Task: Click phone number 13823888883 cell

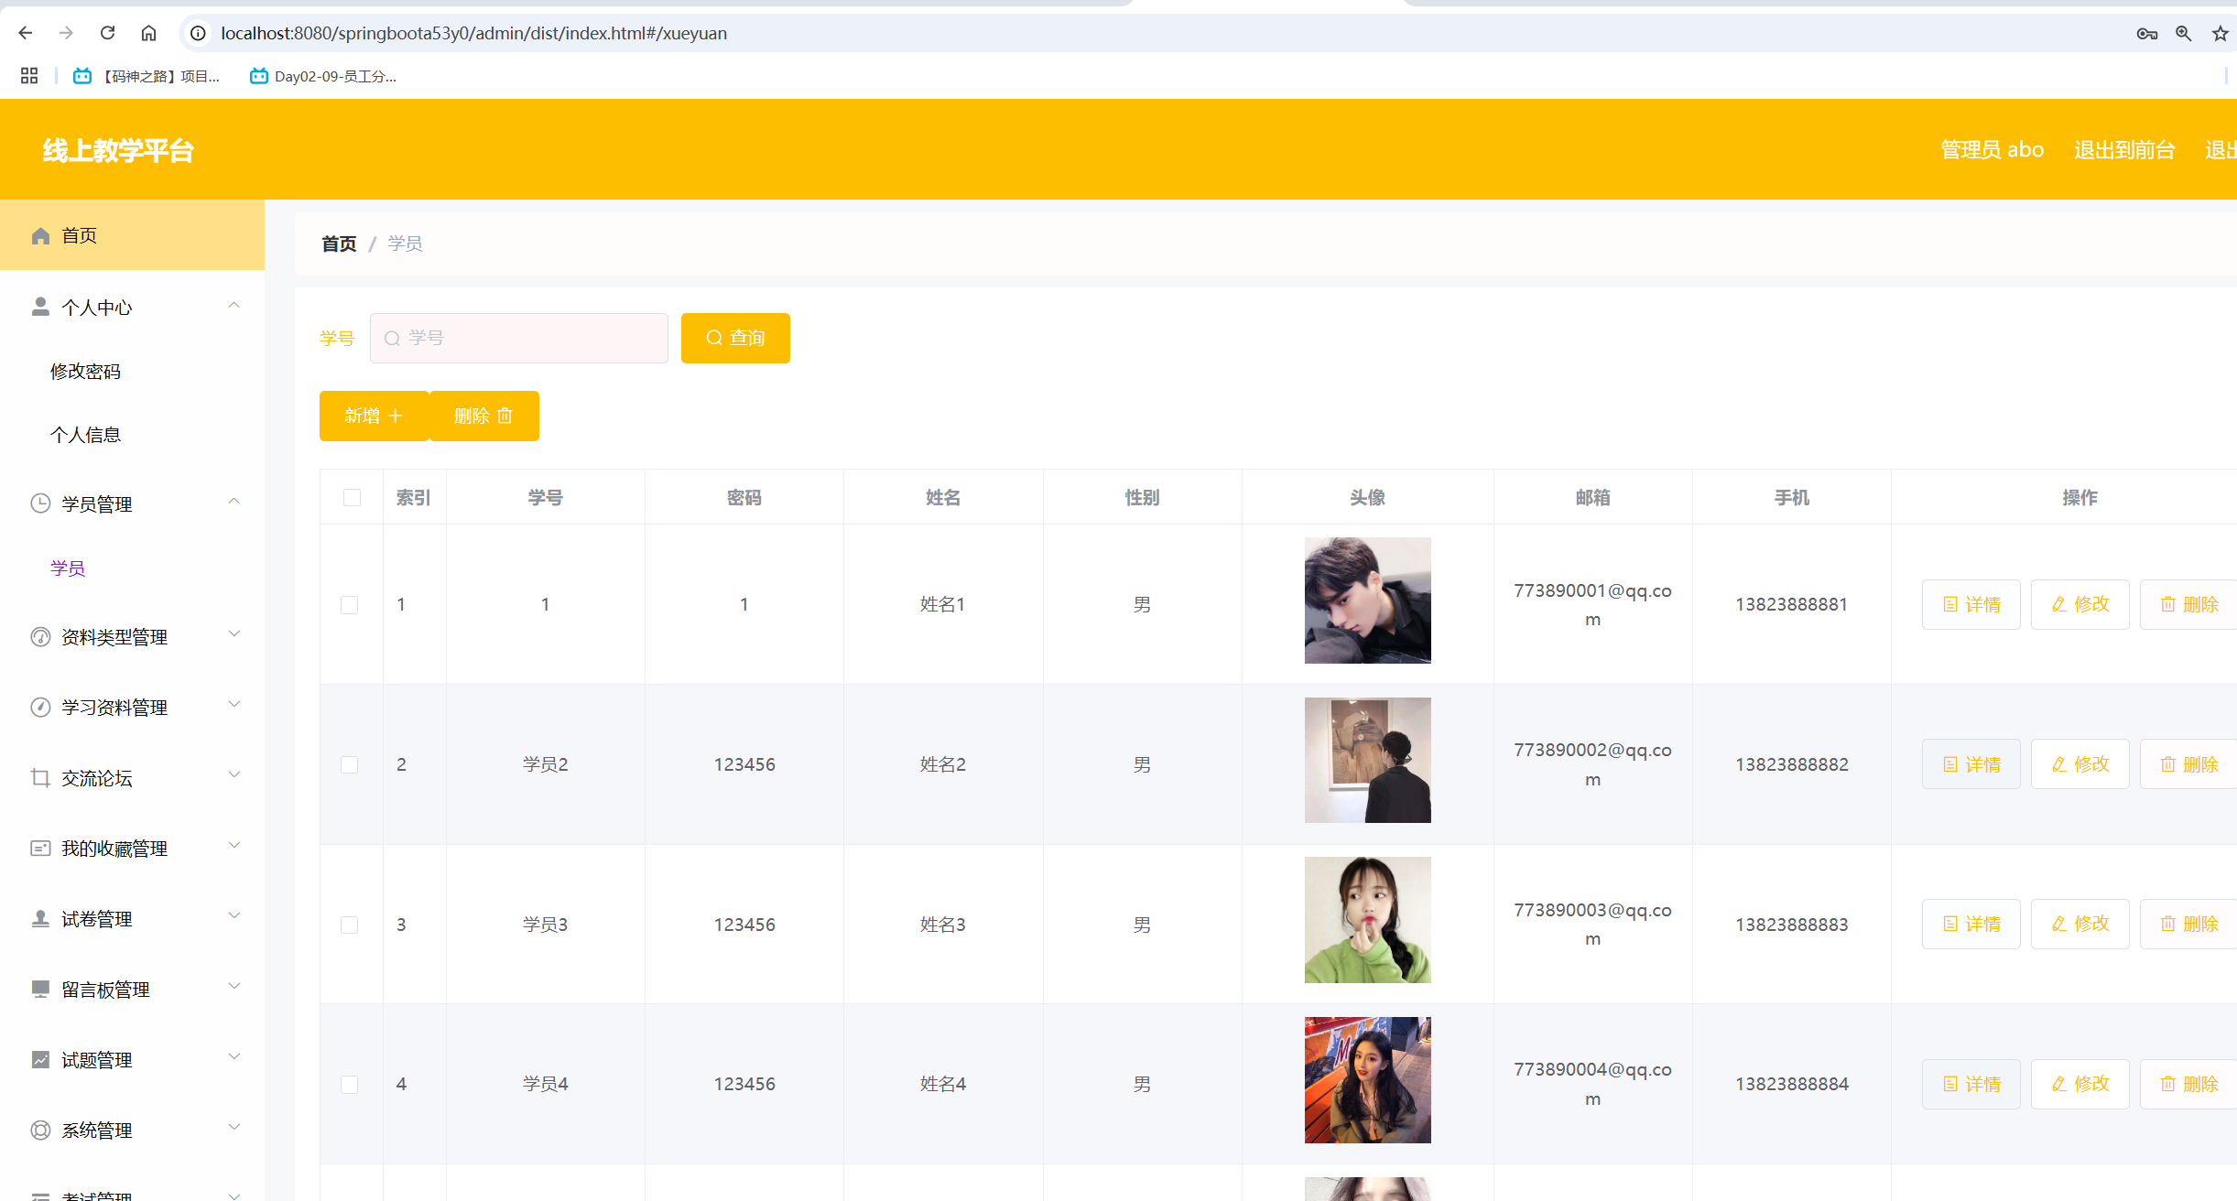Action: (1792, 925)
